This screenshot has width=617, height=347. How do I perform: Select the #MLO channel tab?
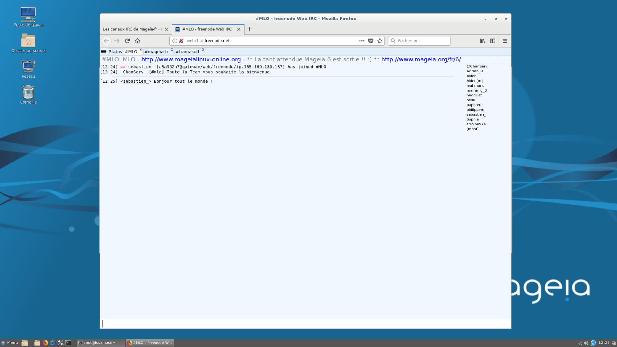[131, 51]
